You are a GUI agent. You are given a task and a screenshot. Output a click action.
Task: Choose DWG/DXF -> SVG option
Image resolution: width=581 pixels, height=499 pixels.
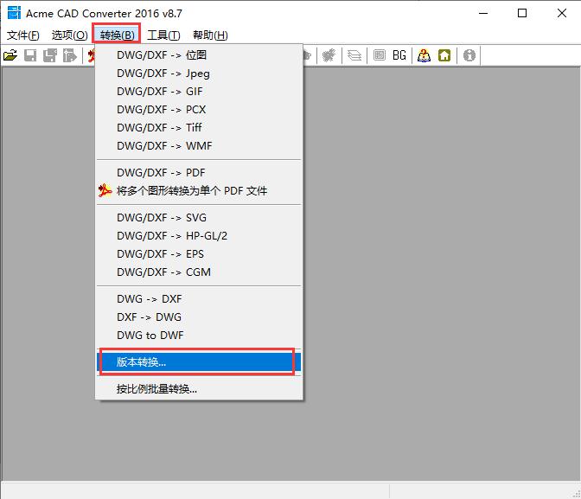[x=162, y=218]
